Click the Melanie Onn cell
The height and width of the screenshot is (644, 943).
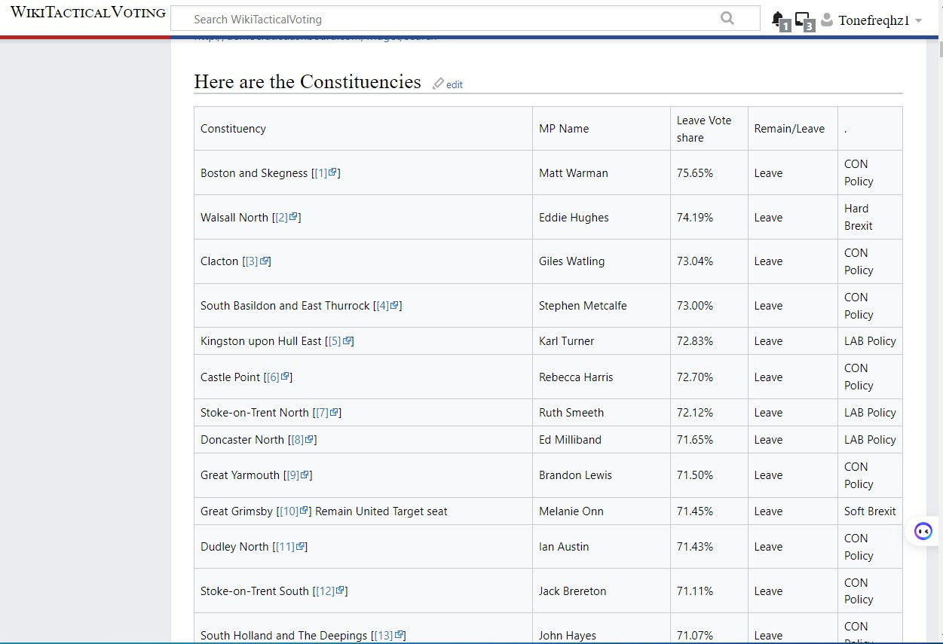coord(602,511)
